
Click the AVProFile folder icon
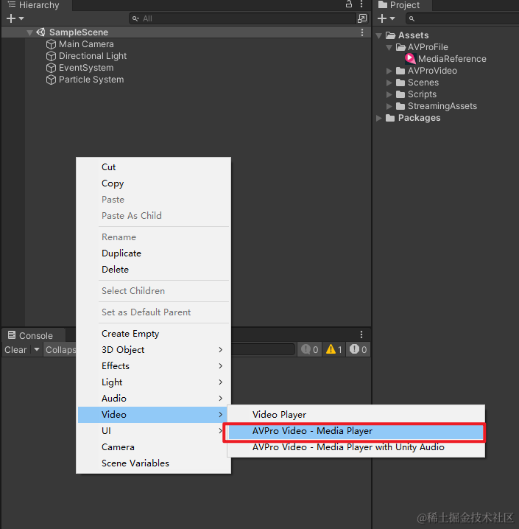click(x=400, y=47)
